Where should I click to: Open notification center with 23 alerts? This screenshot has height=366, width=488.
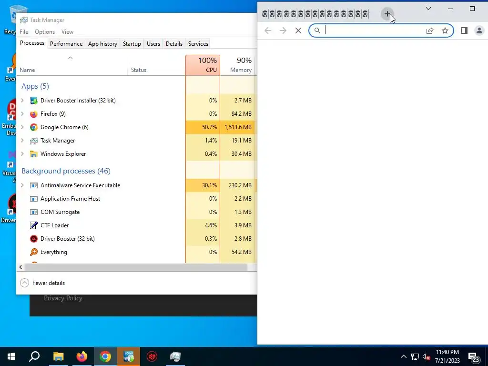click(x=474, y=357)
